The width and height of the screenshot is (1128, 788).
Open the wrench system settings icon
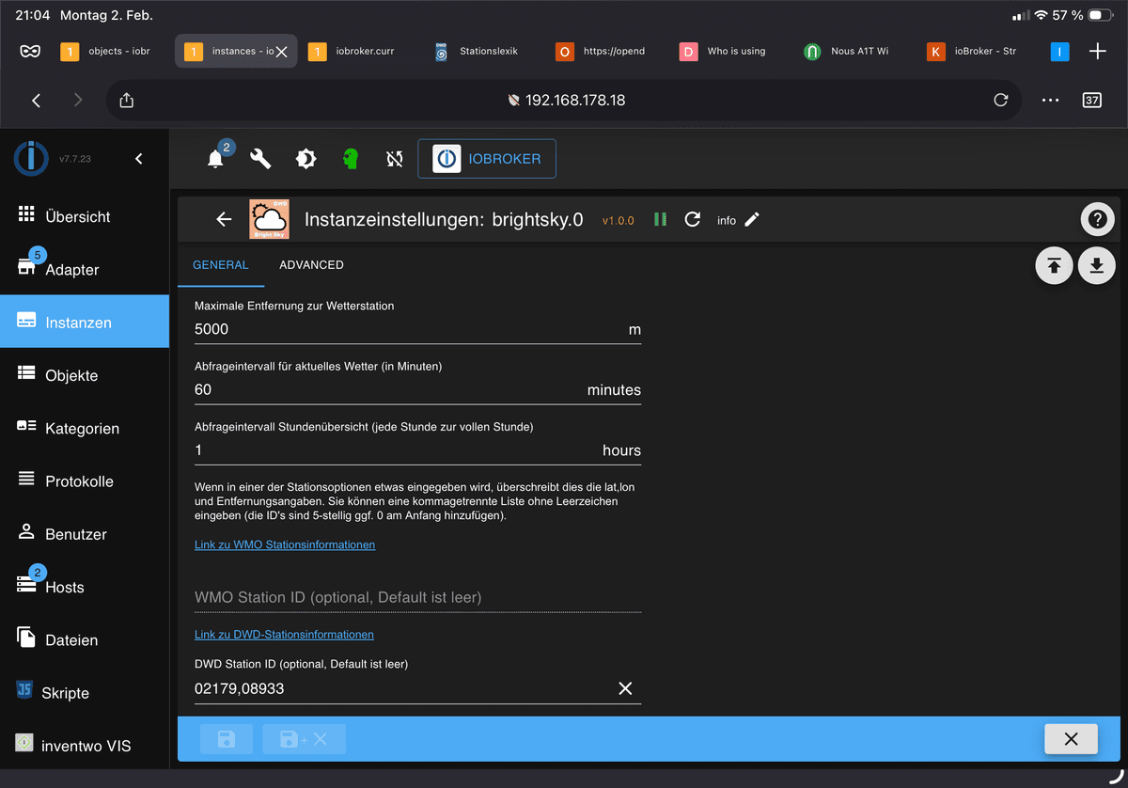point(260,159)
